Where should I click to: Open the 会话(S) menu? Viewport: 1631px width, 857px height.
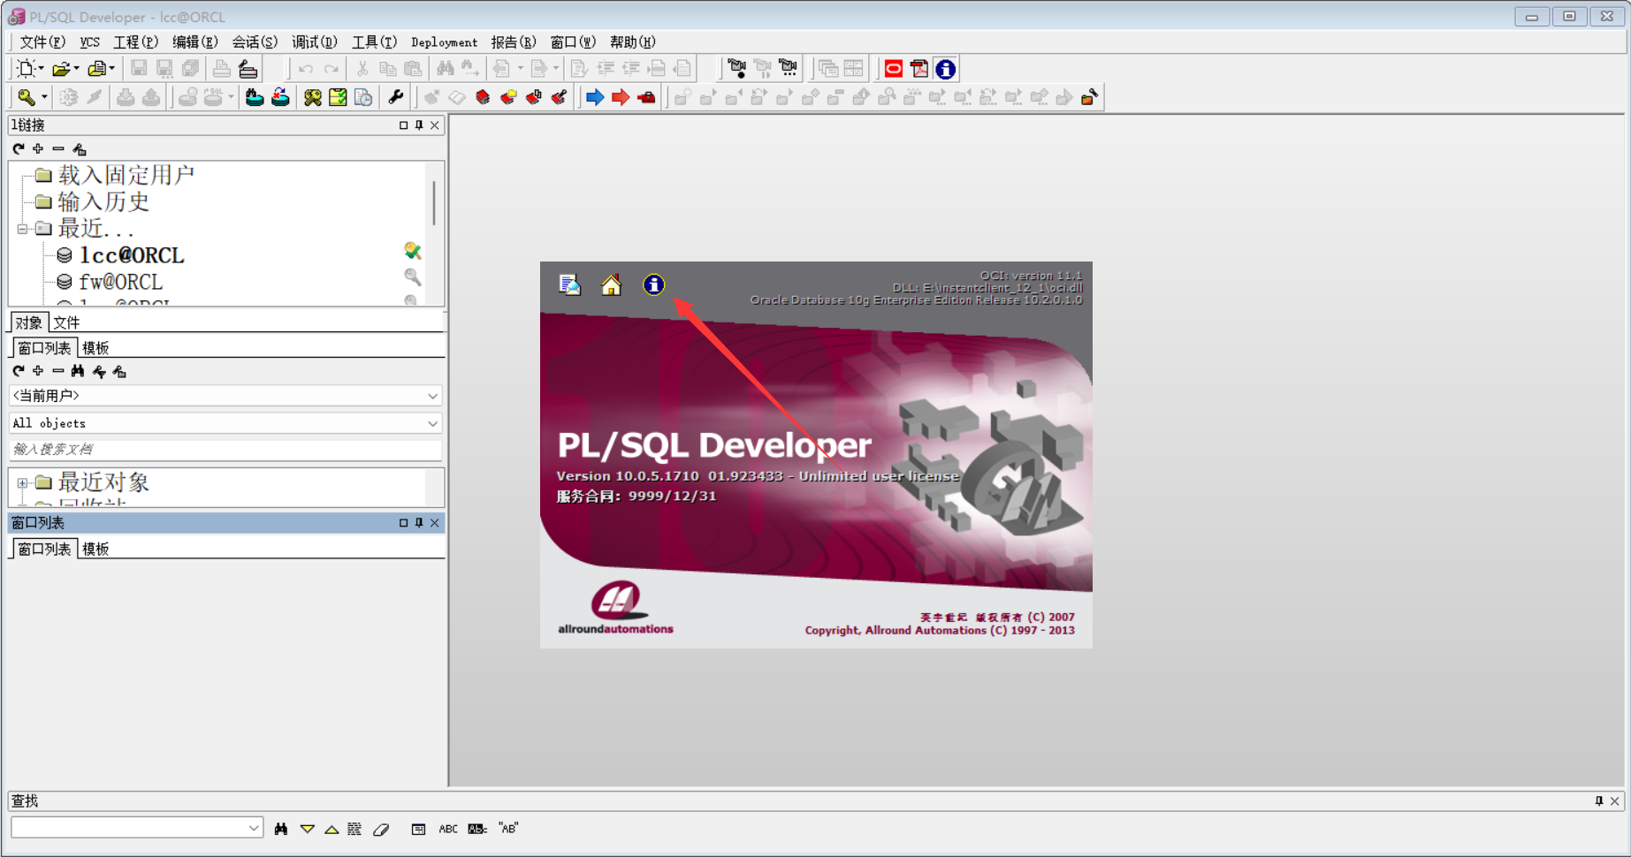[255, 42]
